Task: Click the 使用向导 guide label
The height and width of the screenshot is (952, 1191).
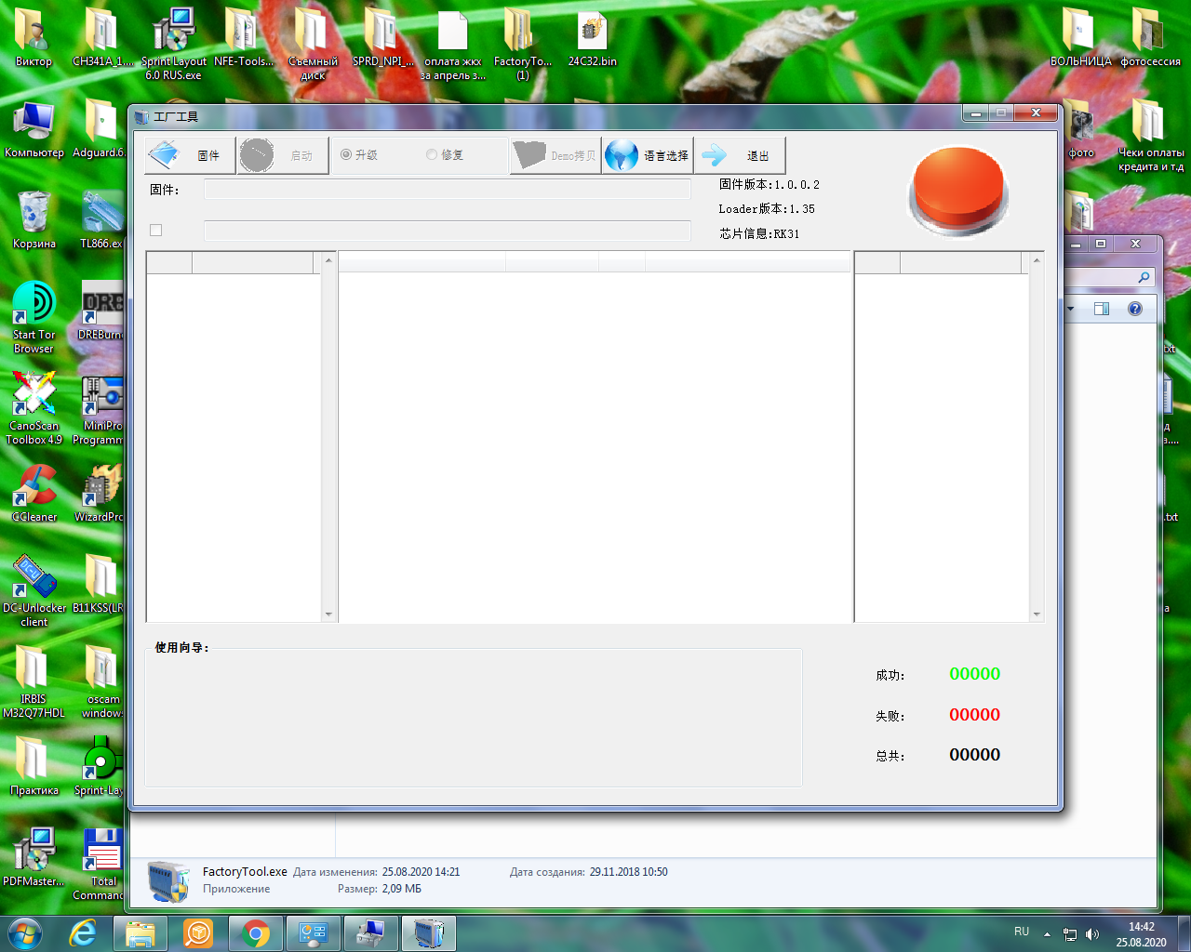Action: [x=182, y=648]
